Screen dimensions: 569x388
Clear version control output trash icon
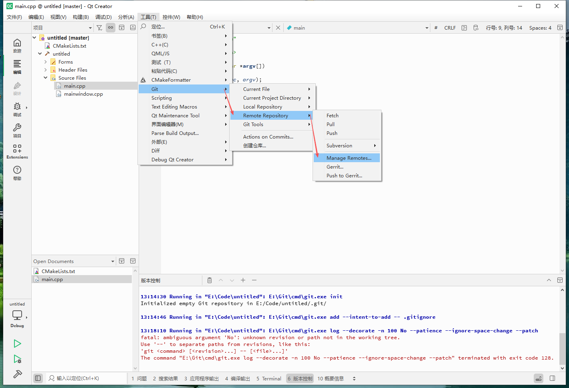[210, 280]
